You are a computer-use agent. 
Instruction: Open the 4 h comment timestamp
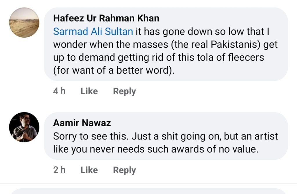(x=59, y=91)
